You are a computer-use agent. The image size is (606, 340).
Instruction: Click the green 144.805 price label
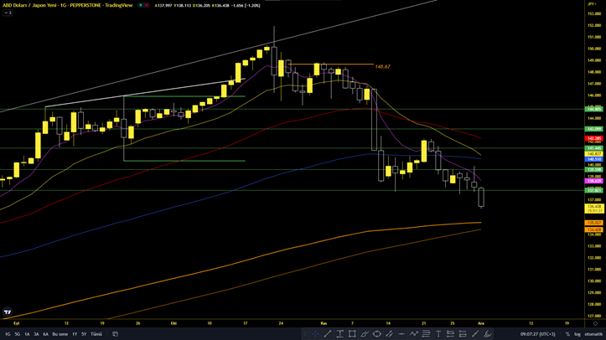594,110
